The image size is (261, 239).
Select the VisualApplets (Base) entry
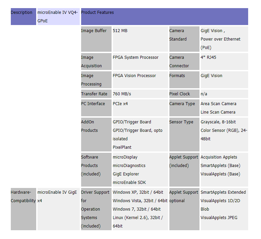(220, 174)
